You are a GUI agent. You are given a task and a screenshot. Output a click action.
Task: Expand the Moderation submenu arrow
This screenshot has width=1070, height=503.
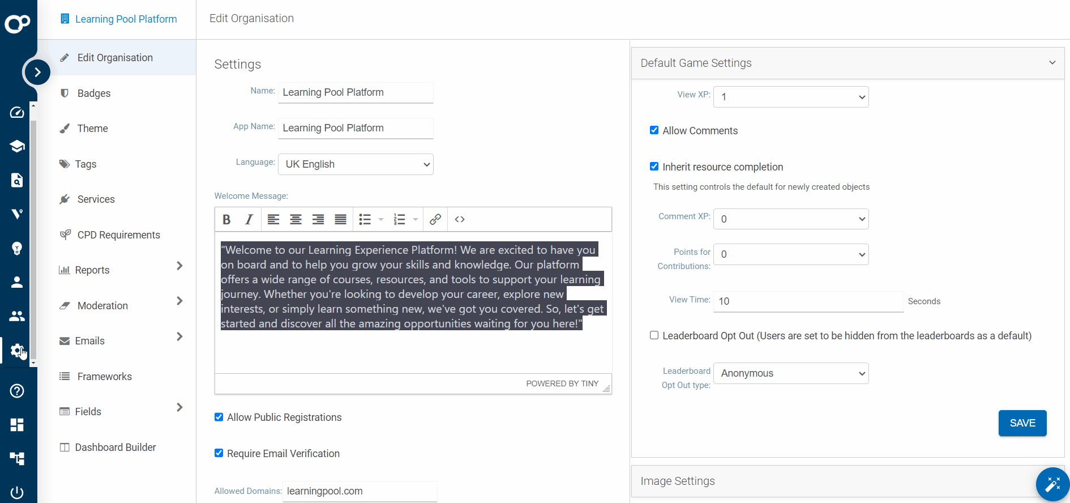(x=179, y=301)
